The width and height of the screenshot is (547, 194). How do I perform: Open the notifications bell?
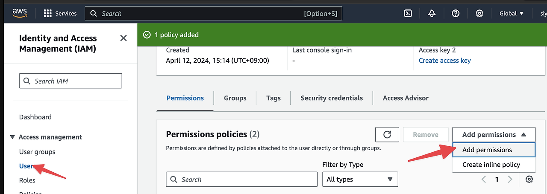(x=432, y=14)
